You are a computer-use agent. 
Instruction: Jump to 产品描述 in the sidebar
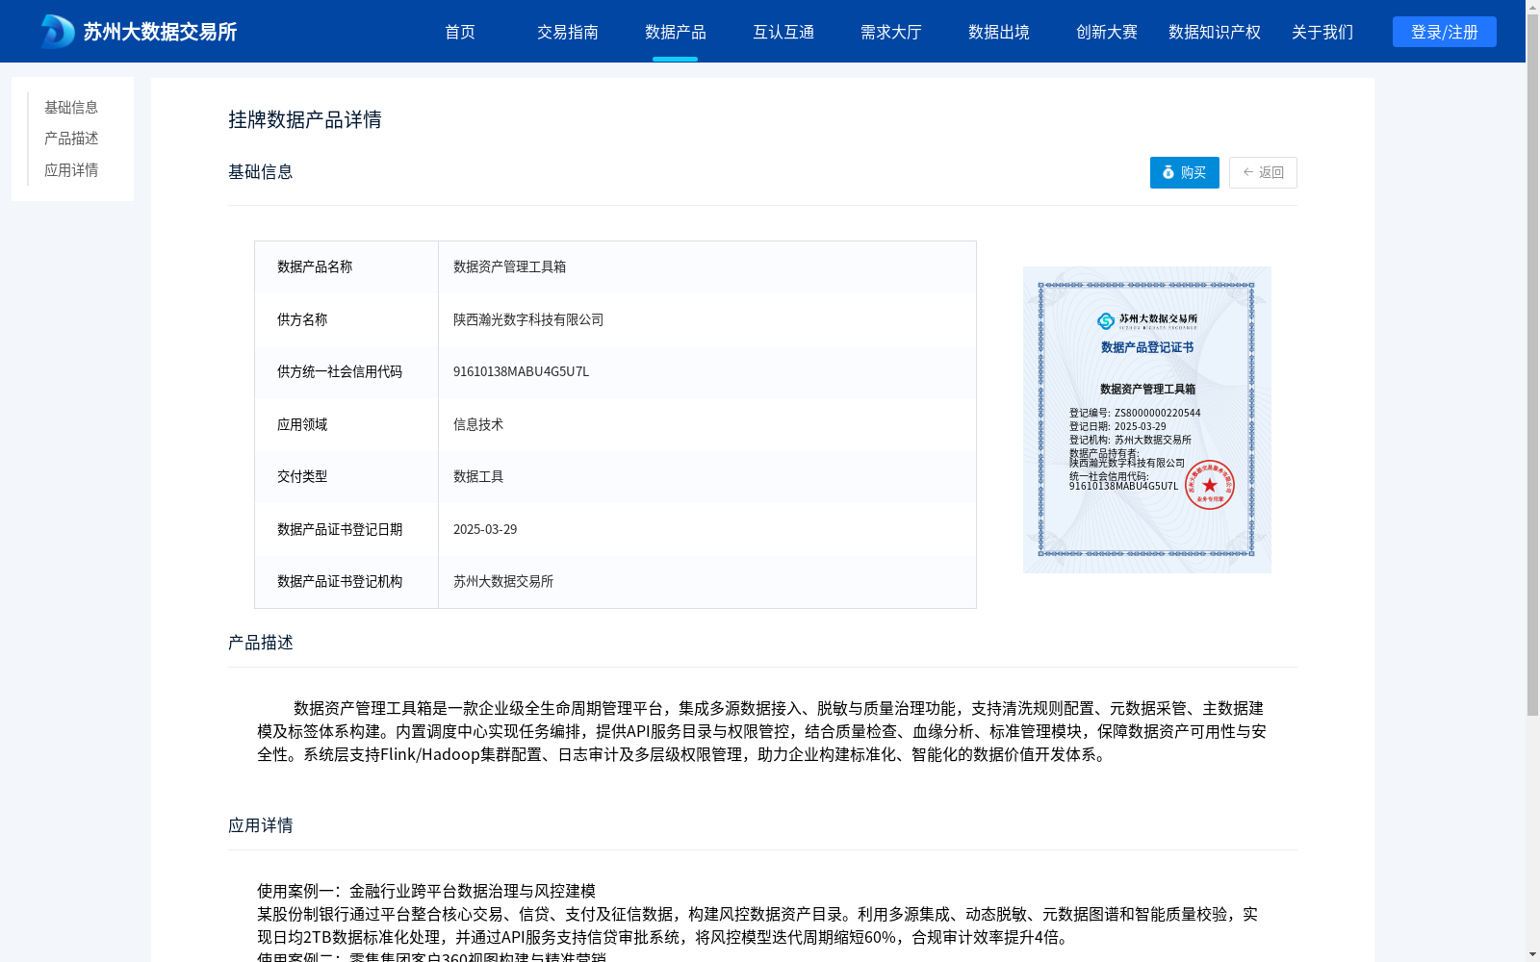(71, 139)
